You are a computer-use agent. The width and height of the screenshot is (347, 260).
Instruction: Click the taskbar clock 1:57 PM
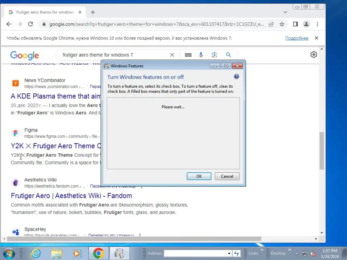(330, 251)
